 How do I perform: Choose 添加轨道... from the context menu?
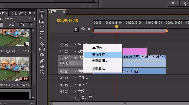103,55
